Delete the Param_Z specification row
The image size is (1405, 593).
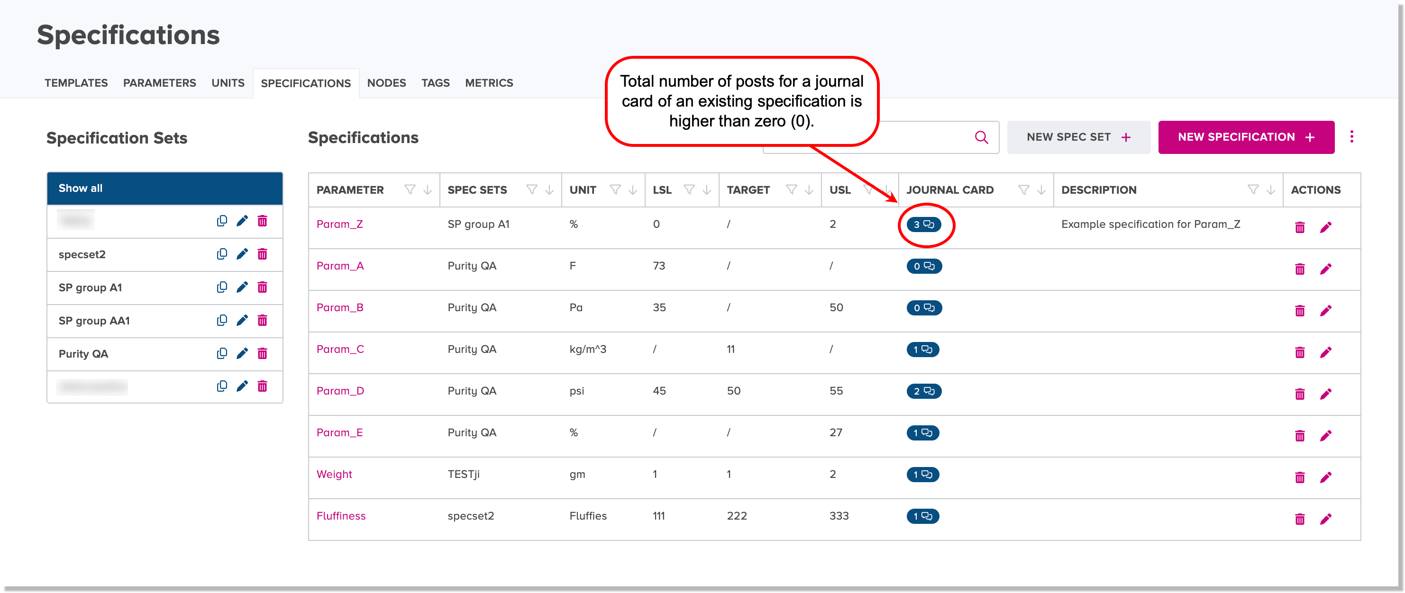click(1300, 227)
